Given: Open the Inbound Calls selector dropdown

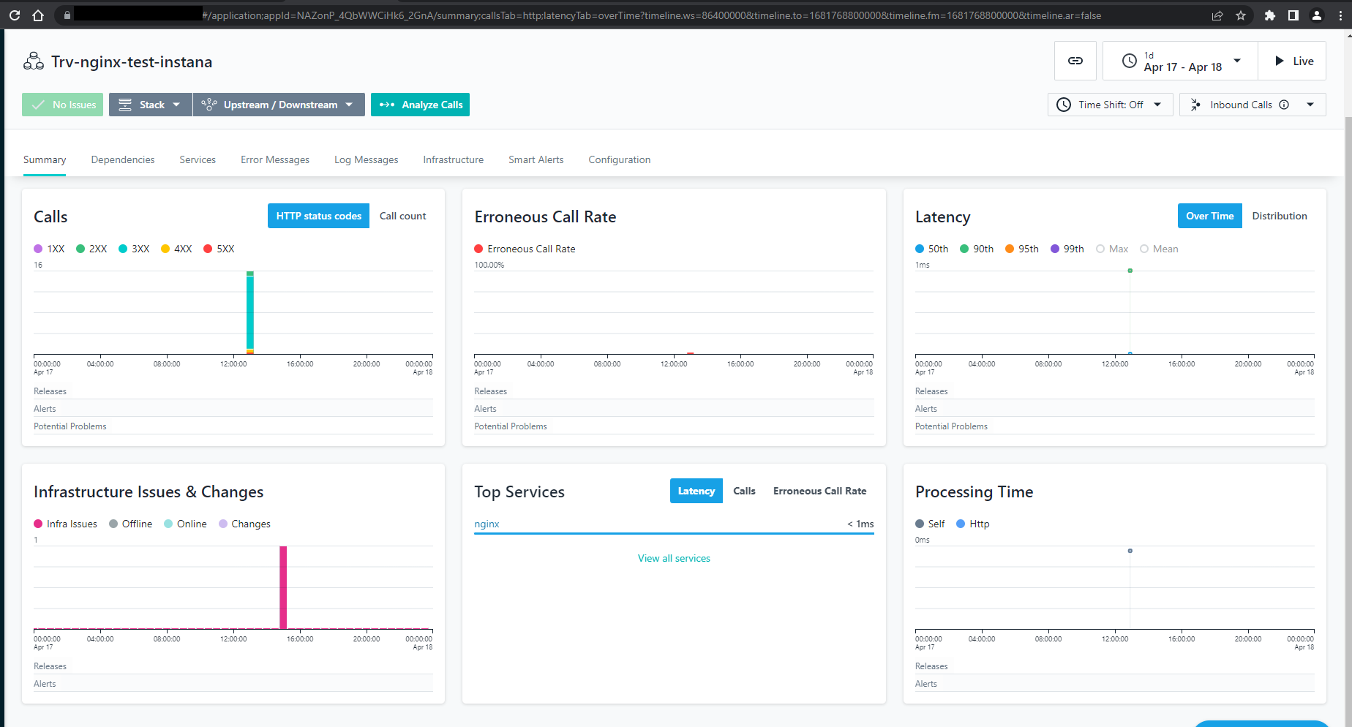Looking at the screenshot, I should coord(1310,105).
